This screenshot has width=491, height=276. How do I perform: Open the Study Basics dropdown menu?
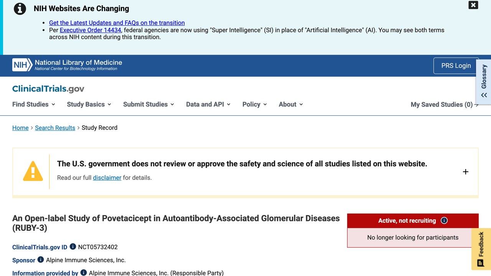click(89, 104)
